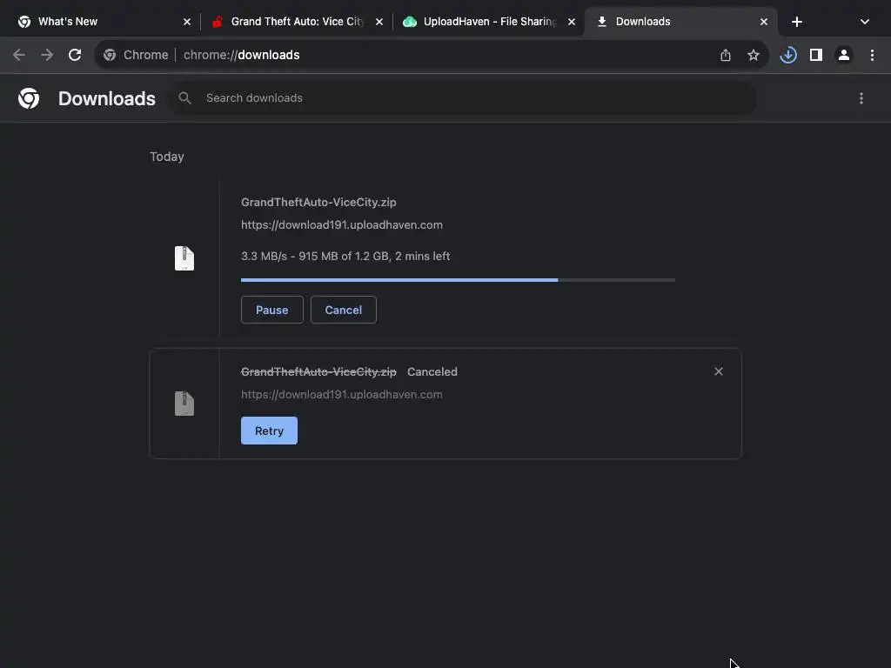Click the struck-through canceled filename

318,371
